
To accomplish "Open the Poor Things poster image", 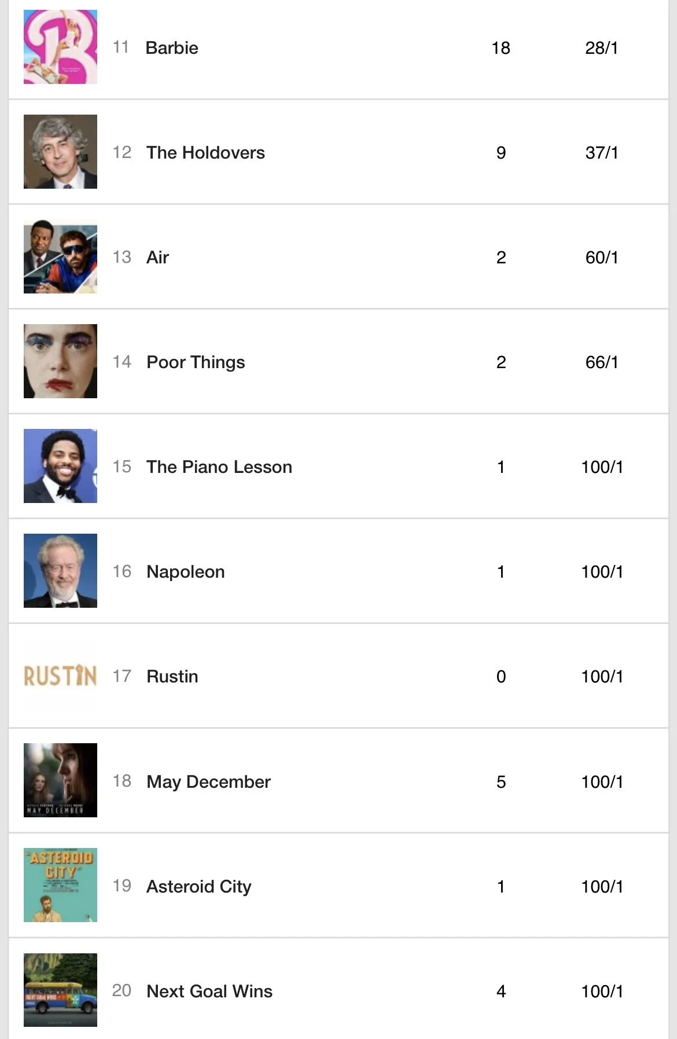I will point(60,361).
